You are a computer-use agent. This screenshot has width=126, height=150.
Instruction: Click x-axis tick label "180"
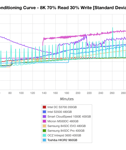pos(67,93)
